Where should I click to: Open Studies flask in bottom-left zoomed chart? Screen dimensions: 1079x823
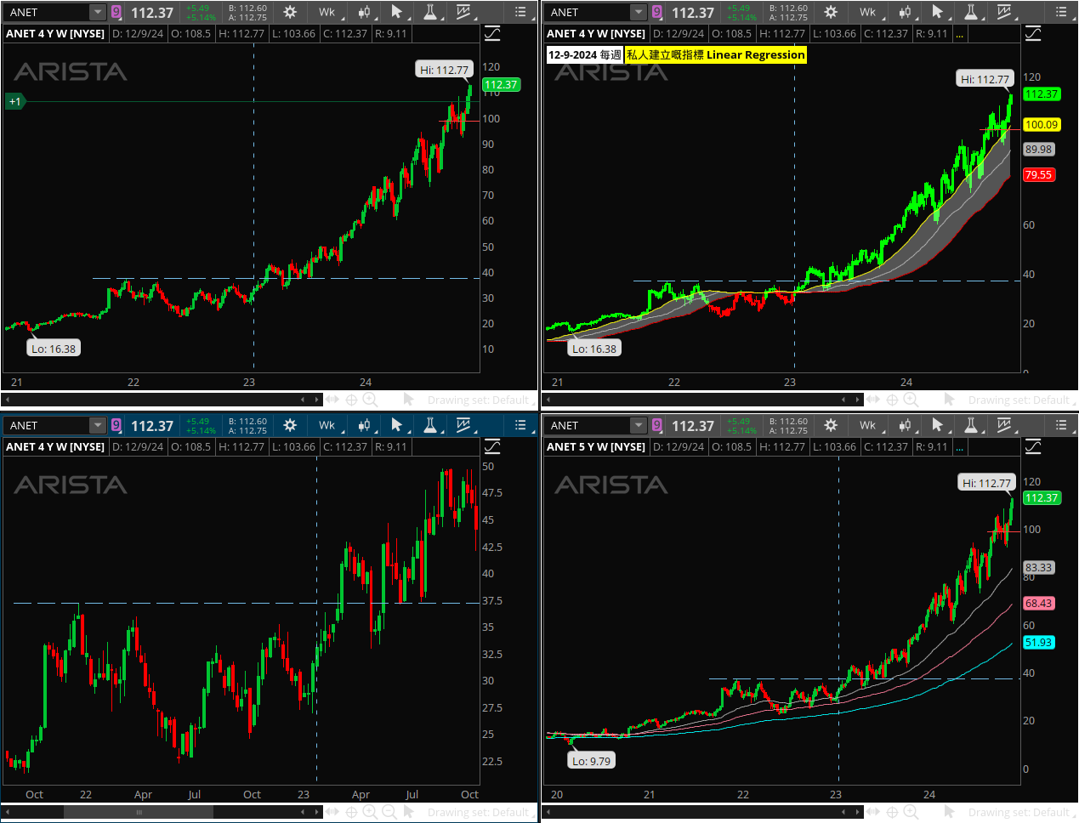pos(430,425)
